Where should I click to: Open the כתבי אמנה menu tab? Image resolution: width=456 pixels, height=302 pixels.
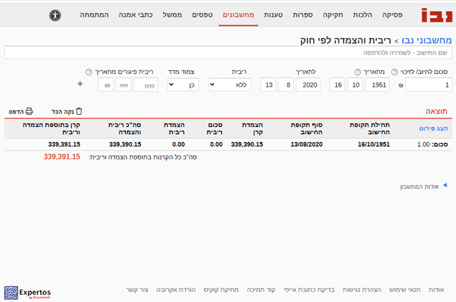(x=136, y=15)
